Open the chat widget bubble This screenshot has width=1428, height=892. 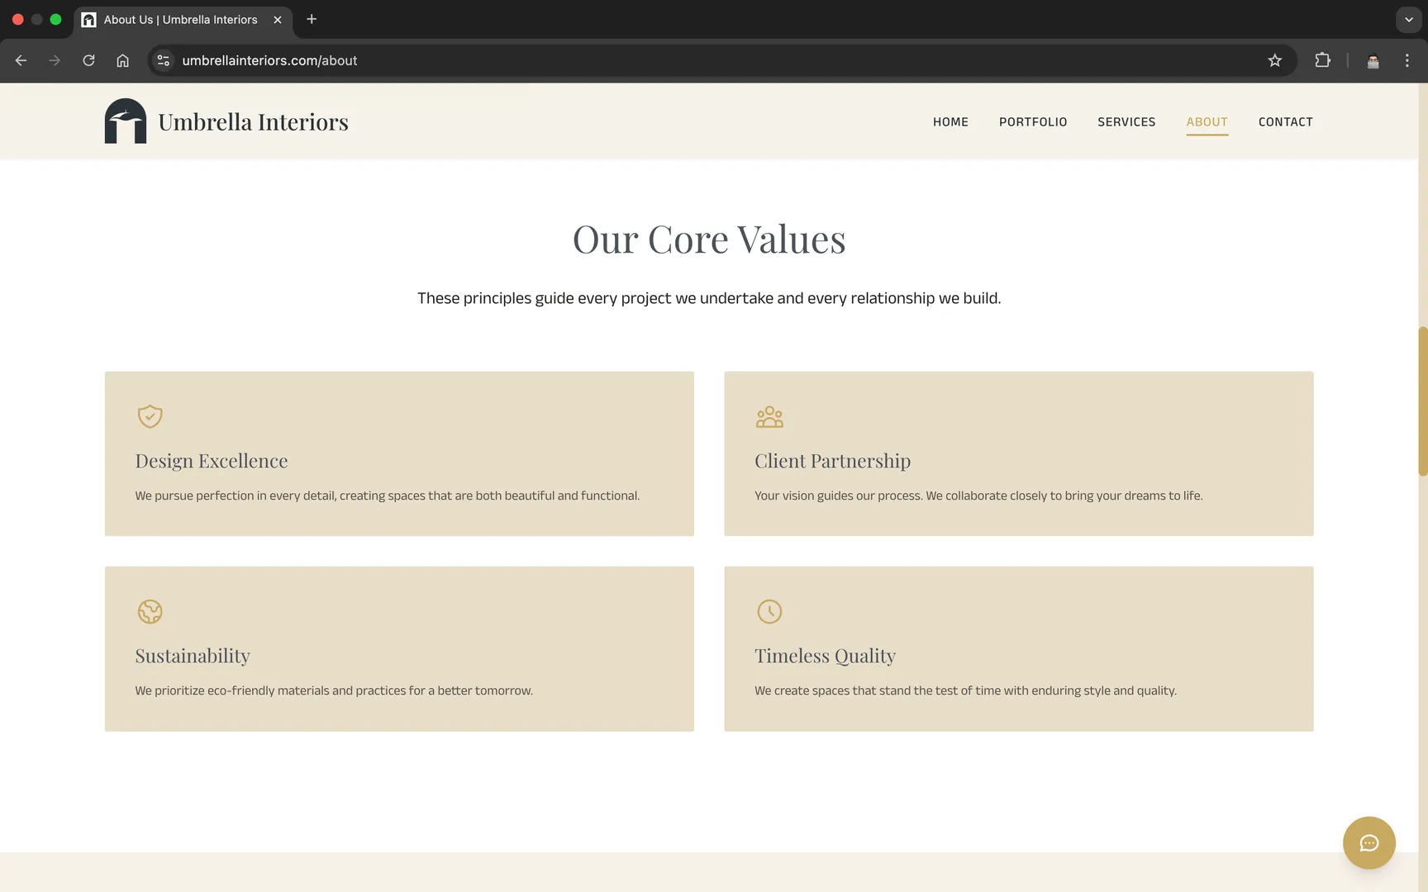(x=1368, y=842)
